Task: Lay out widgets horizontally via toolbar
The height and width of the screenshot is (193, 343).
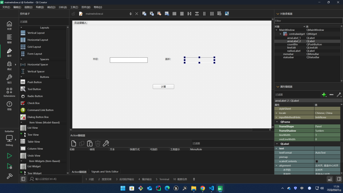Action: click(175, 13)
